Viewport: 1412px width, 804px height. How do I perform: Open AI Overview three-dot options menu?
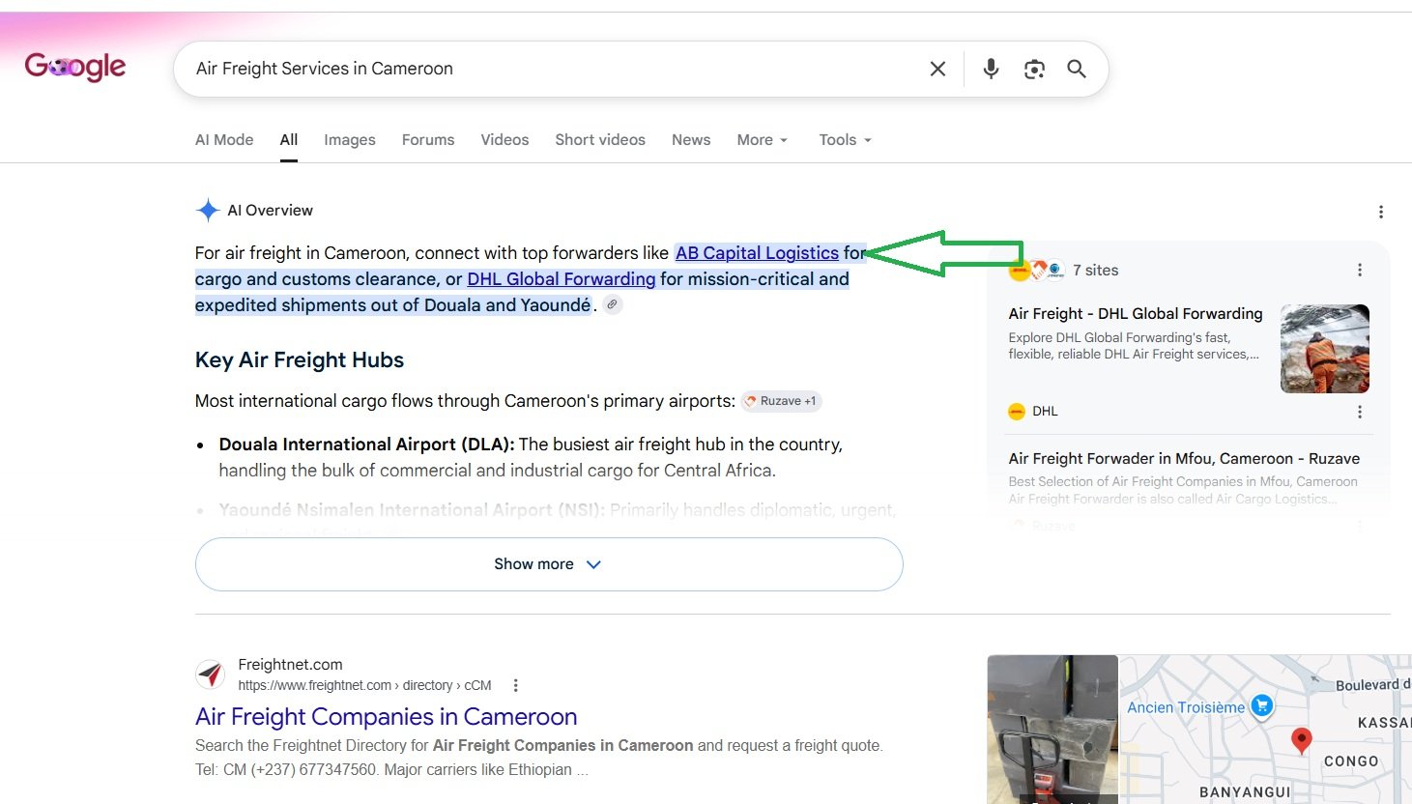pyautogui.click(x=1381, y=212)
